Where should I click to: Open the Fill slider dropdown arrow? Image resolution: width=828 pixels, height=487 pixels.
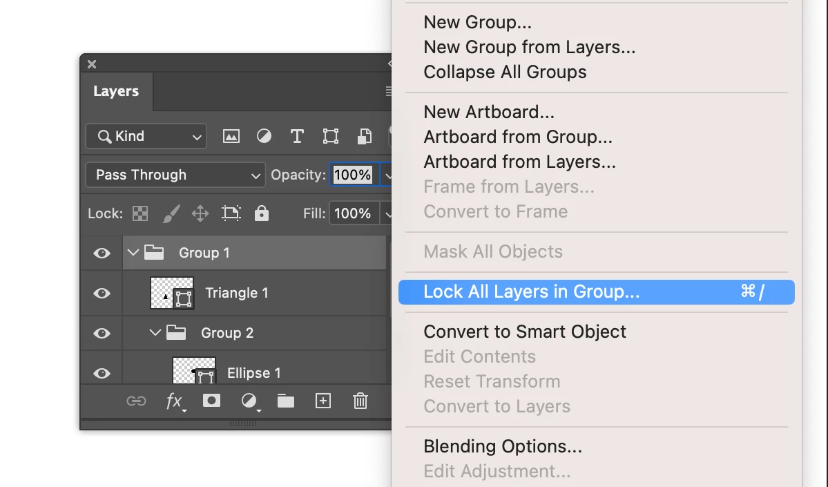pyautogui.click(x=387, y=213)
